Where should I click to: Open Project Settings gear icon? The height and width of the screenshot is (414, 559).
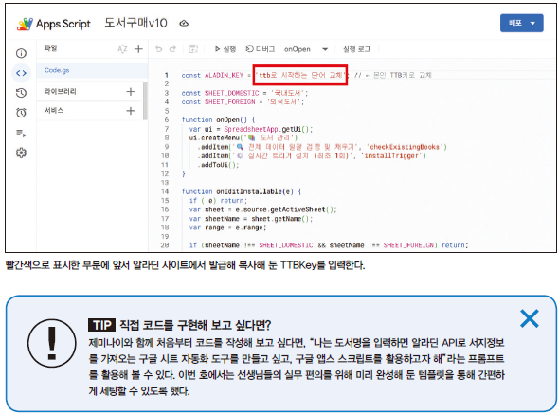tap(21, 153)
